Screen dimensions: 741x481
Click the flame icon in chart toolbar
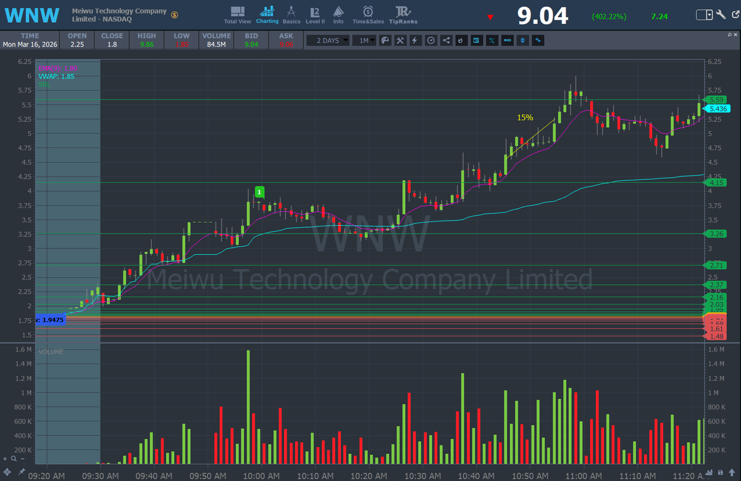[461, 40]
